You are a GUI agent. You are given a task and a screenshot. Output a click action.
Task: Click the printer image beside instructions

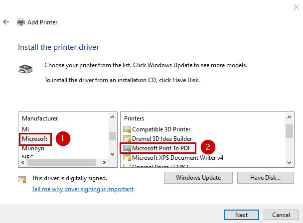(24, 69)
